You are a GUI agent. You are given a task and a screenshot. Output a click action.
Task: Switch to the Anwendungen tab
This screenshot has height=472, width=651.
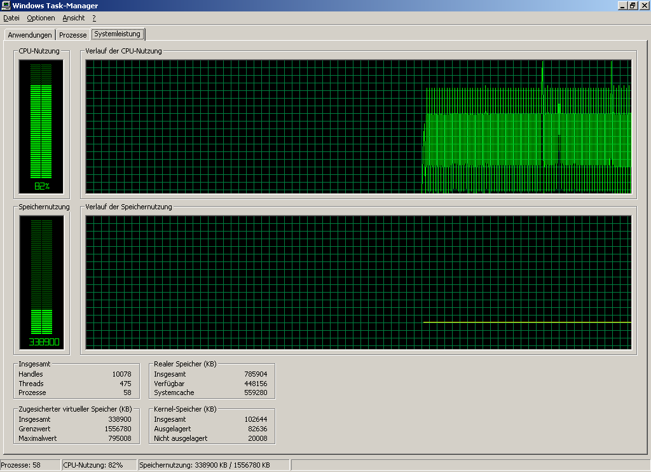coord(30,35)
